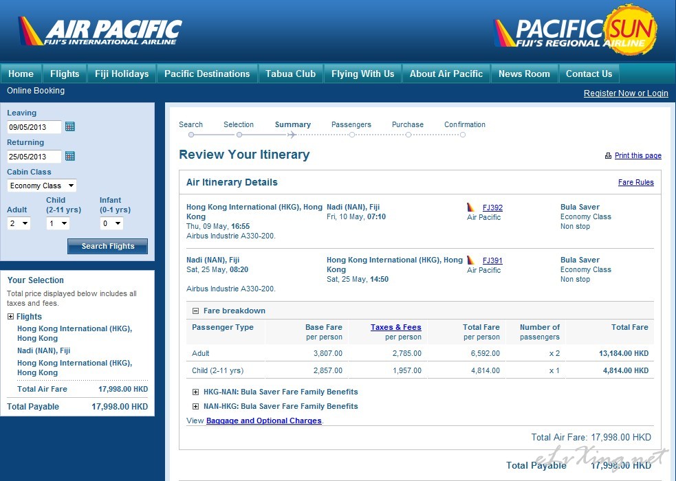Image resolution: width=676 pixels, height=481 pixels.
Task: Open the Pacific Destinations menu
Action: (207, 74)
